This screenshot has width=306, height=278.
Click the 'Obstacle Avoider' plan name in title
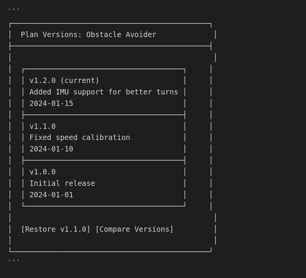(121, 35)
